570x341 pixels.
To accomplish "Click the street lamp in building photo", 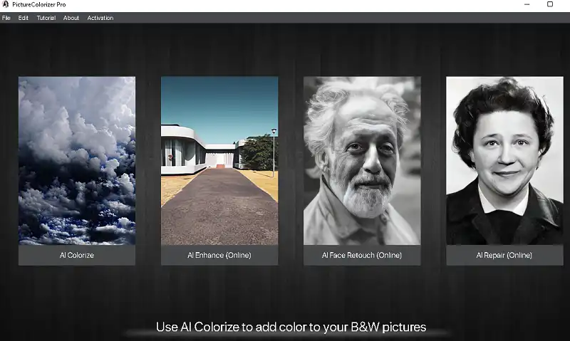I will point(274,152).
